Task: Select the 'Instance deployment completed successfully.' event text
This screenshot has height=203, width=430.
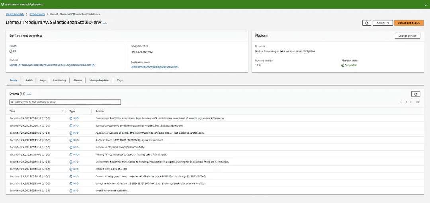Action: [x=120, y=147]
